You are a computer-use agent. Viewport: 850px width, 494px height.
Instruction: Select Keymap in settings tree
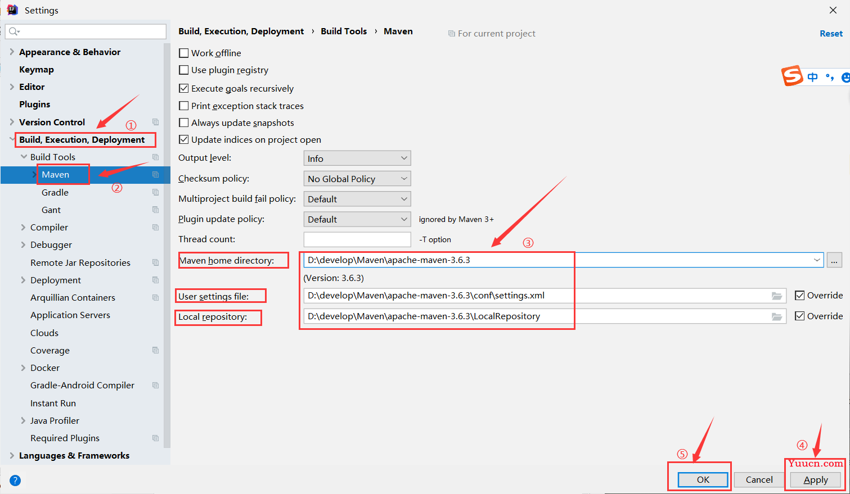click(x=37, y=70)
